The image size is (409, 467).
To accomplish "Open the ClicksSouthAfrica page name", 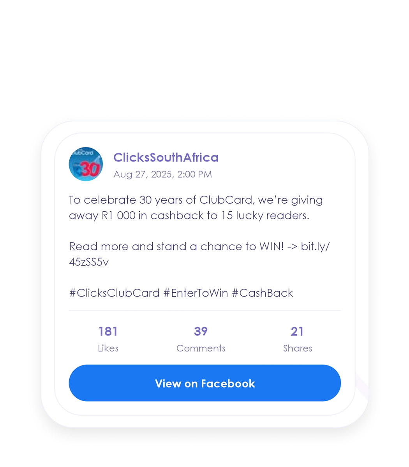I will pyautogui.click(x=166, y=158).
